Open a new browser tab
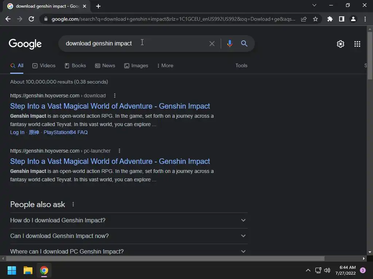The height and width of the screenshot is (279, 373). 98,6
